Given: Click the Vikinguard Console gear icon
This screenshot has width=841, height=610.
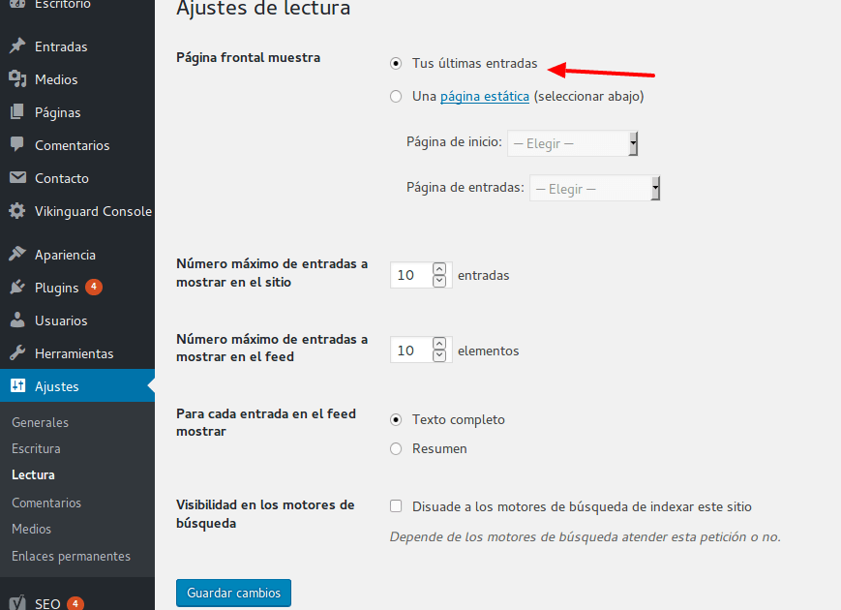Looking at the screenshot, I should tap(17, 211).
